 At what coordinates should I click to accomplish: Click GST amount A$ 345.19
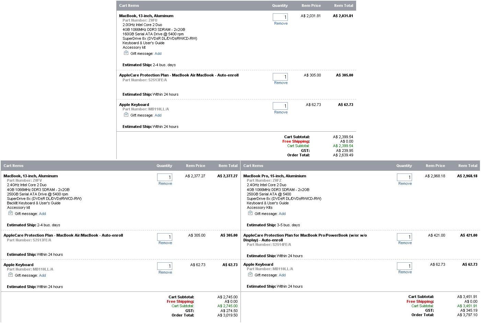coord(469,310)
